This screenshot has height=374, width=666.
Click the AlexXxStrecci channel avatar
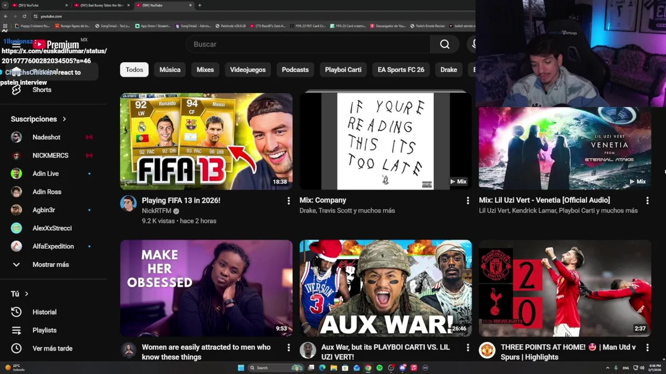(x=17, y=228)
